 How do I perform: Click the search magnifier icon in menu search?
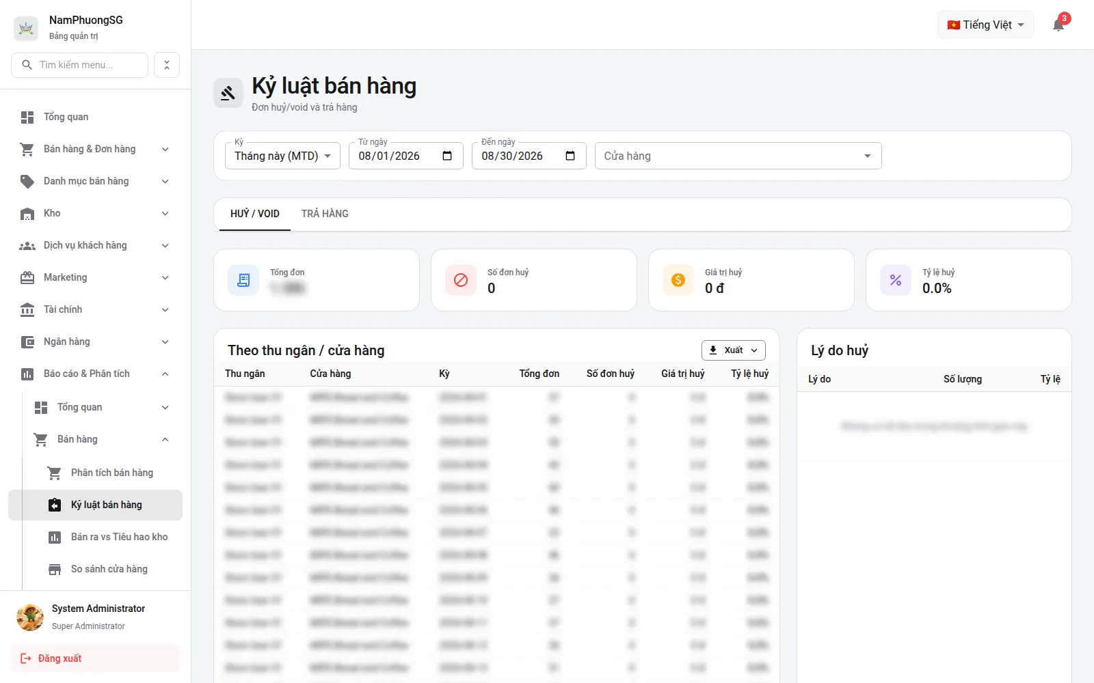pyautogui.click(x=27, y=65)
